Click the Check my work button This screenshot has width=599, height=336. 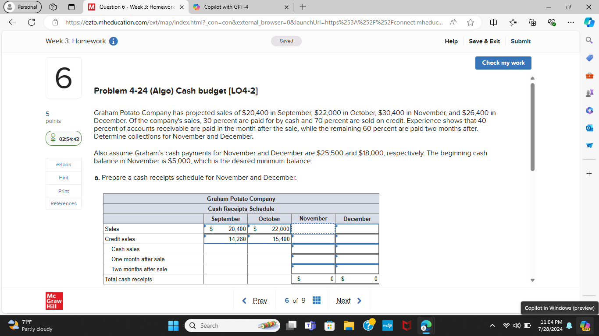pyautogui.click(x=503, y=63)
